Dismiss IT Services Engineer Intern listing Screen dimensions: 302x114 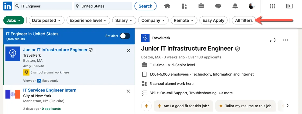click(x=129, y=91)
